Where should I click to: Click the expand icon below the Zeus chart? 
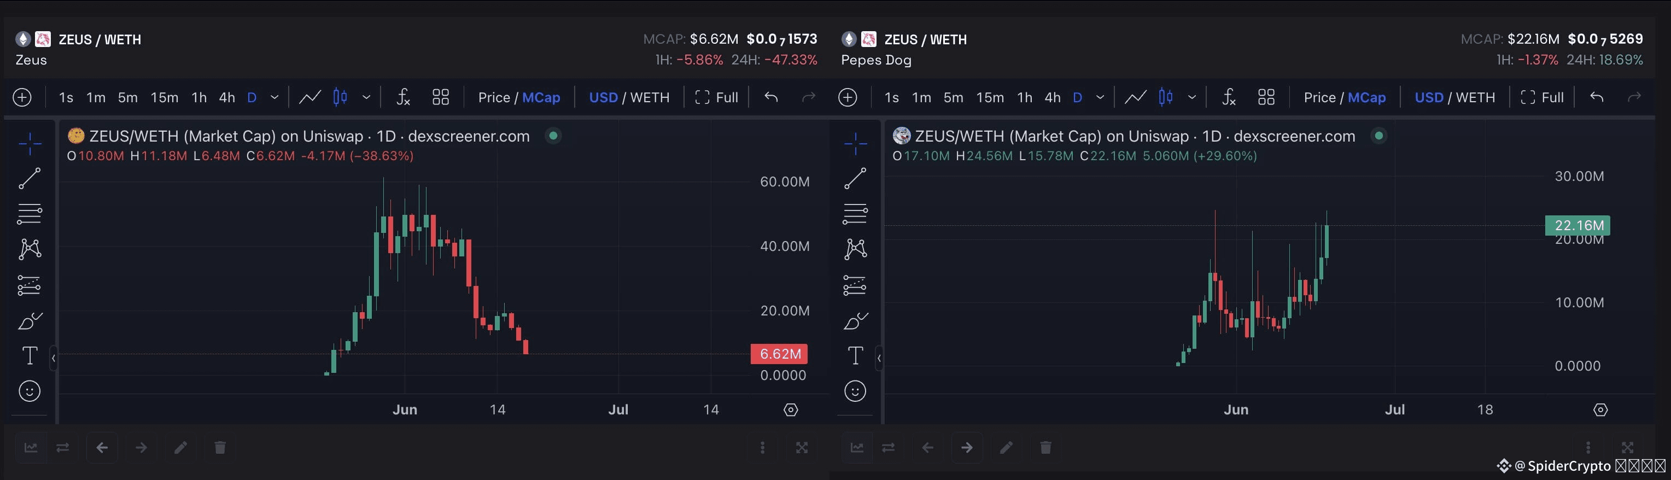802,448
